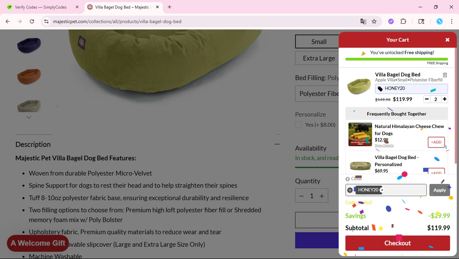
Task: Close the Verify Codes SimplyCodes tab
Action: 77,7
